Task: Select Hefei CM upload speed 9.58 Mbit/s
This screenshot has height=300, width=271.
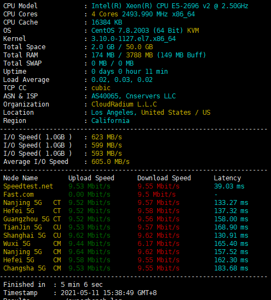Action: pos(89,260)
